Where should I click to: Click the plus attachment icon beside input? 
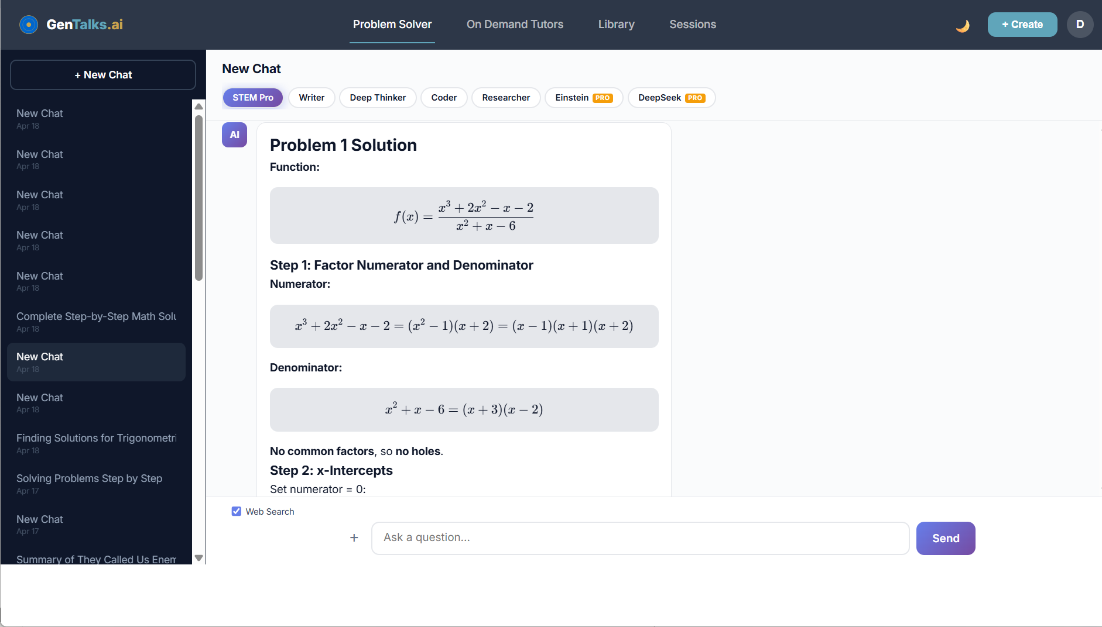coord(354,538)
